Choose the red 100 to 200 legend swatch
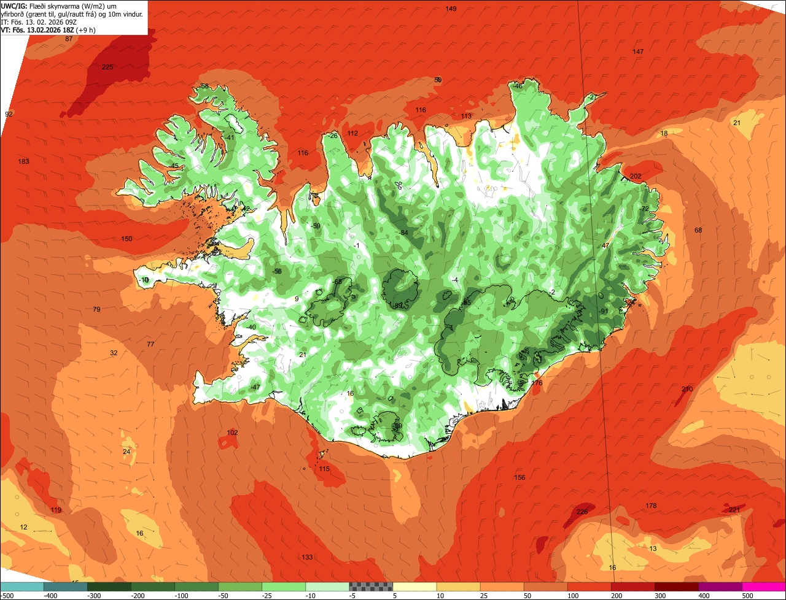The width and height of the screenshot is (786, 600). click(x=589, y=587)
